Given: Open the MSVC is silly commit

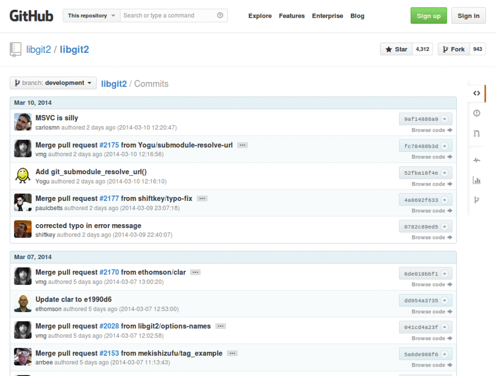Looking at the screenshot, I should pyautogui.click(x=57, y=118).
